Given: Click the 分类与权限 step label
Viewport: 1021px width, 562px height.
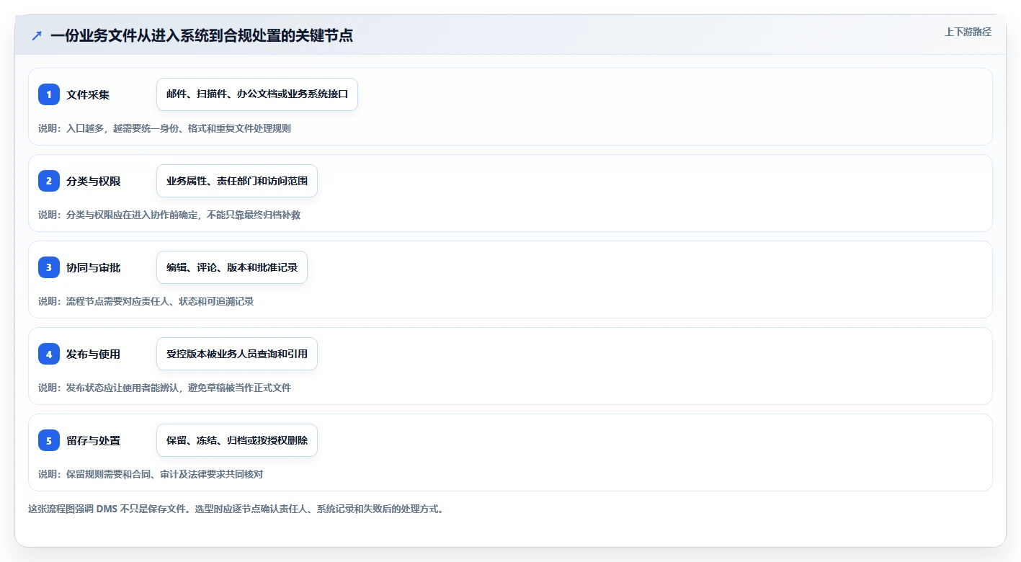Looking at the screenshot, I should point(93,181).
